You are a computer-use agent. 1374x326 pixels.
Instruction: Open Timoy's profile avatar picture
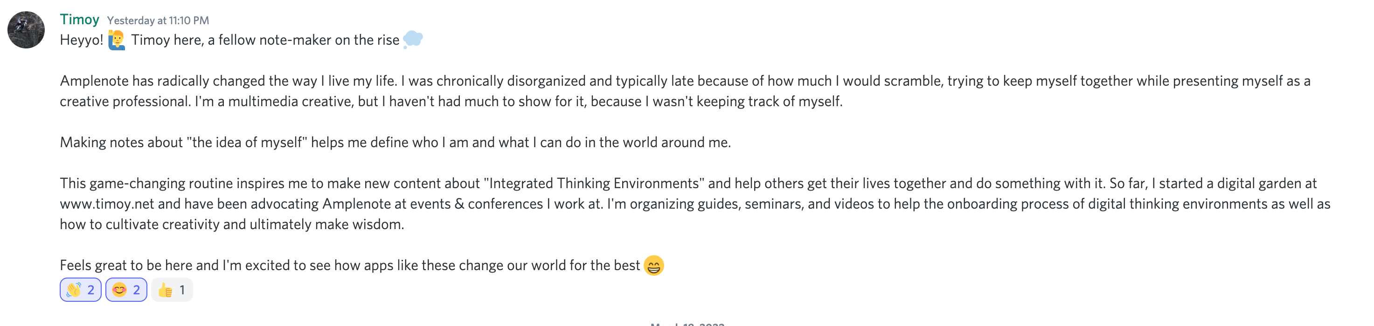(x=26, y=30)
